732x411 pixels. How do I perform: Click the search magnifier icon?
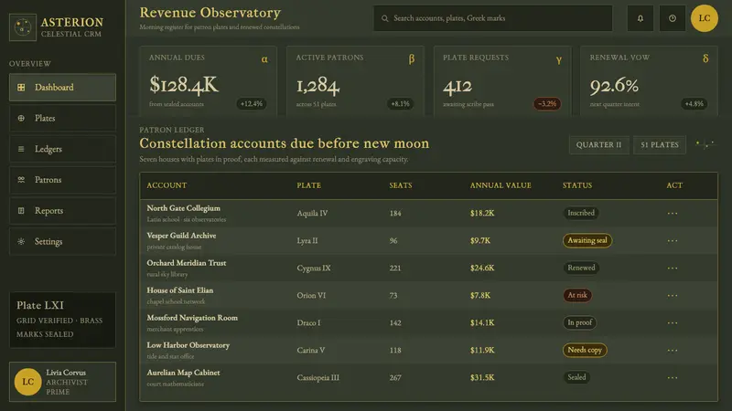384,18
